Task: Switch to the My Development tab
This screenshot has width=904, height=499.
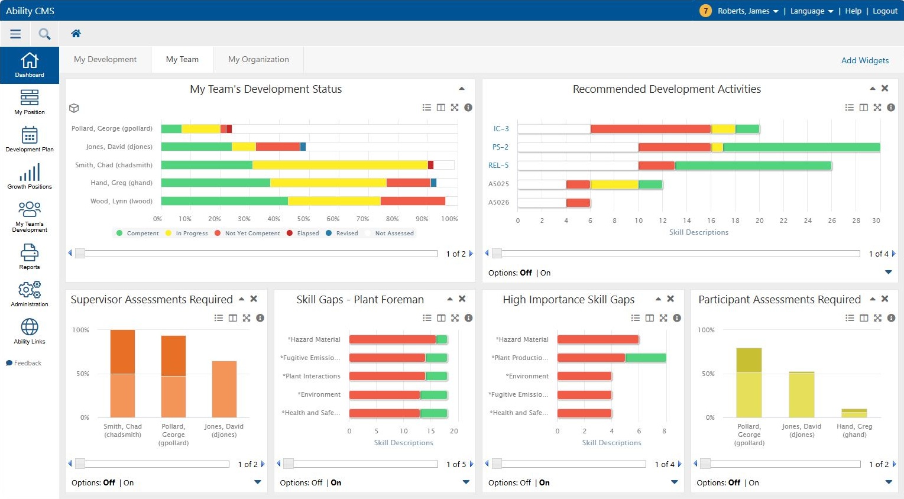Action: click(105, 59)
